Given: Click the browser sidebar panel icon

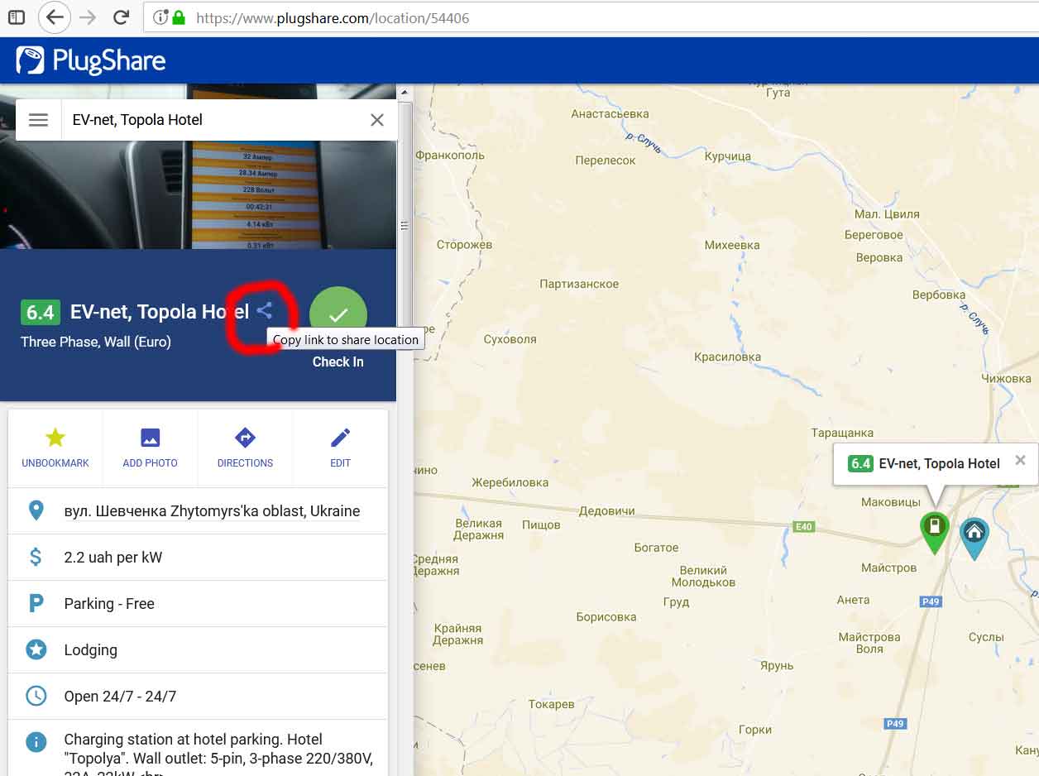Looking at the screenshot, I should coord(16,17).
